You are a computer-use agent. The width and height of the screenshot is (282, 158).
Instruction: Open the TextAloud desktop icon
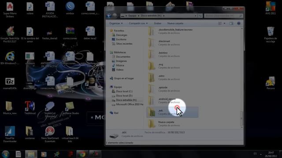coord(30,108)
